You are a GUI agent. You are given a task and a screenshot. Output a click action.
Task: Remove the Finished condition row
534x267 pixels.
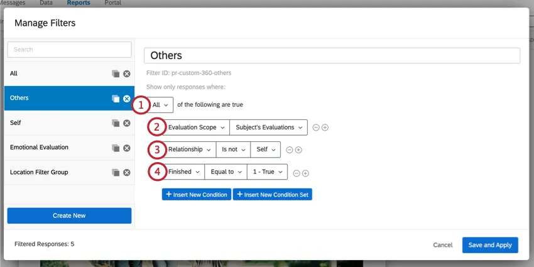[x=297, y=173]
